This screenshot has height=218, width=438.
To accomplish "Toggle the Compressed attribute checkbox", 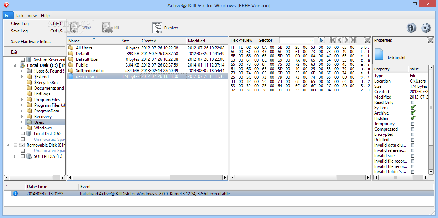I will click(x=413, y=129).
